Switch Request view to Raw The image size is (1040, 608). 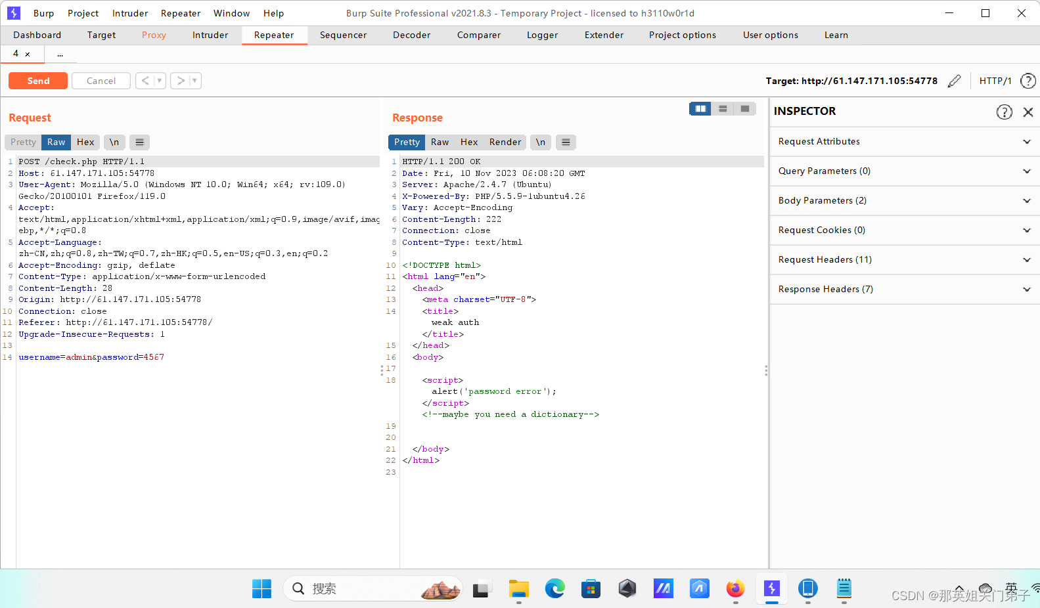56,142
